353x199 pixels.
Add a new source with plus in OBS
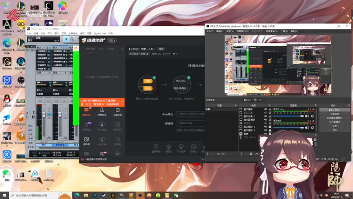(x=241, y=154)
